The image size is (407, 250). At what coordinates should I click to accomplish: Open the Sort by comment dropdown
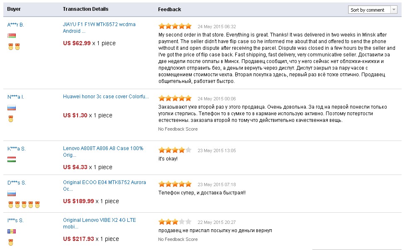(x=373, y=10)
